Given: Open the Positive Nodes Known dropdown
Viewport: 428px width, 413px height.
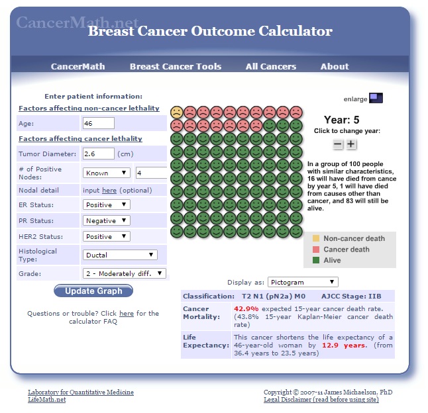Looking at the screenshot, I should pyautogui.click(x=107, y=173).
